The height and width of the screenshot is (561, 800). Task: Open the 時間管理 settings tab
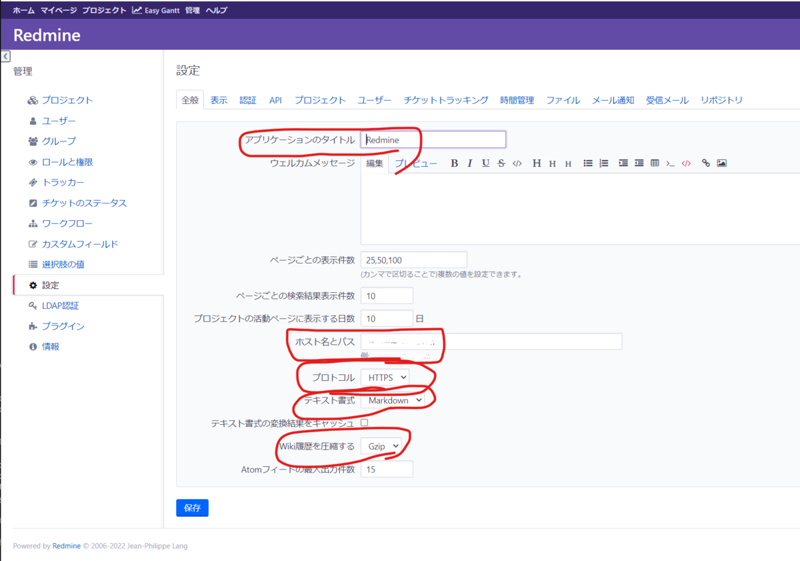[x=517, y=100]
